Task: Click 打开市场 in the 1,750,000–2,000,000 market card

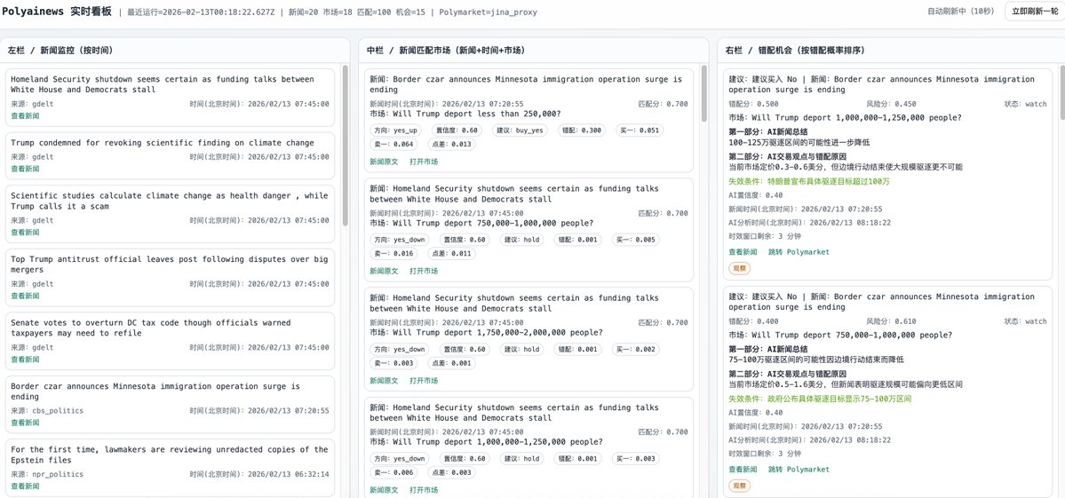Action: (424, 381)
